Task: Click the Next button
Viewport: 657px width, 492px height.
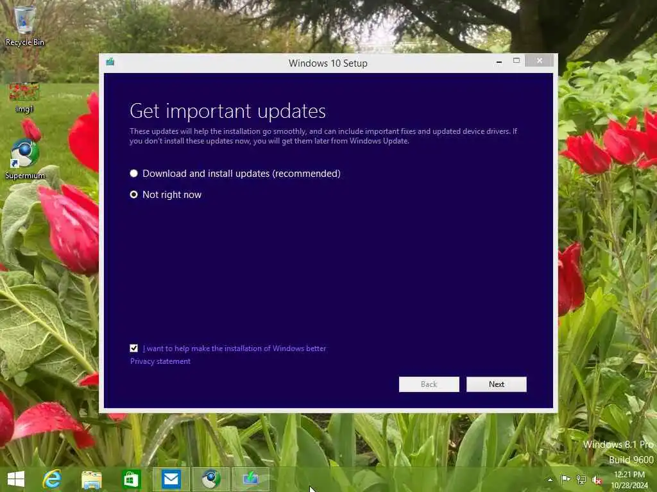Action: click(497, 384)
